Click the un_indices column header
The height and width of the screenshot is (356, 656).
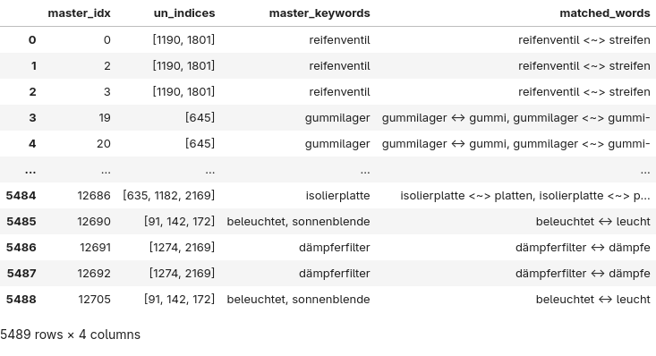tap(184, 13)
